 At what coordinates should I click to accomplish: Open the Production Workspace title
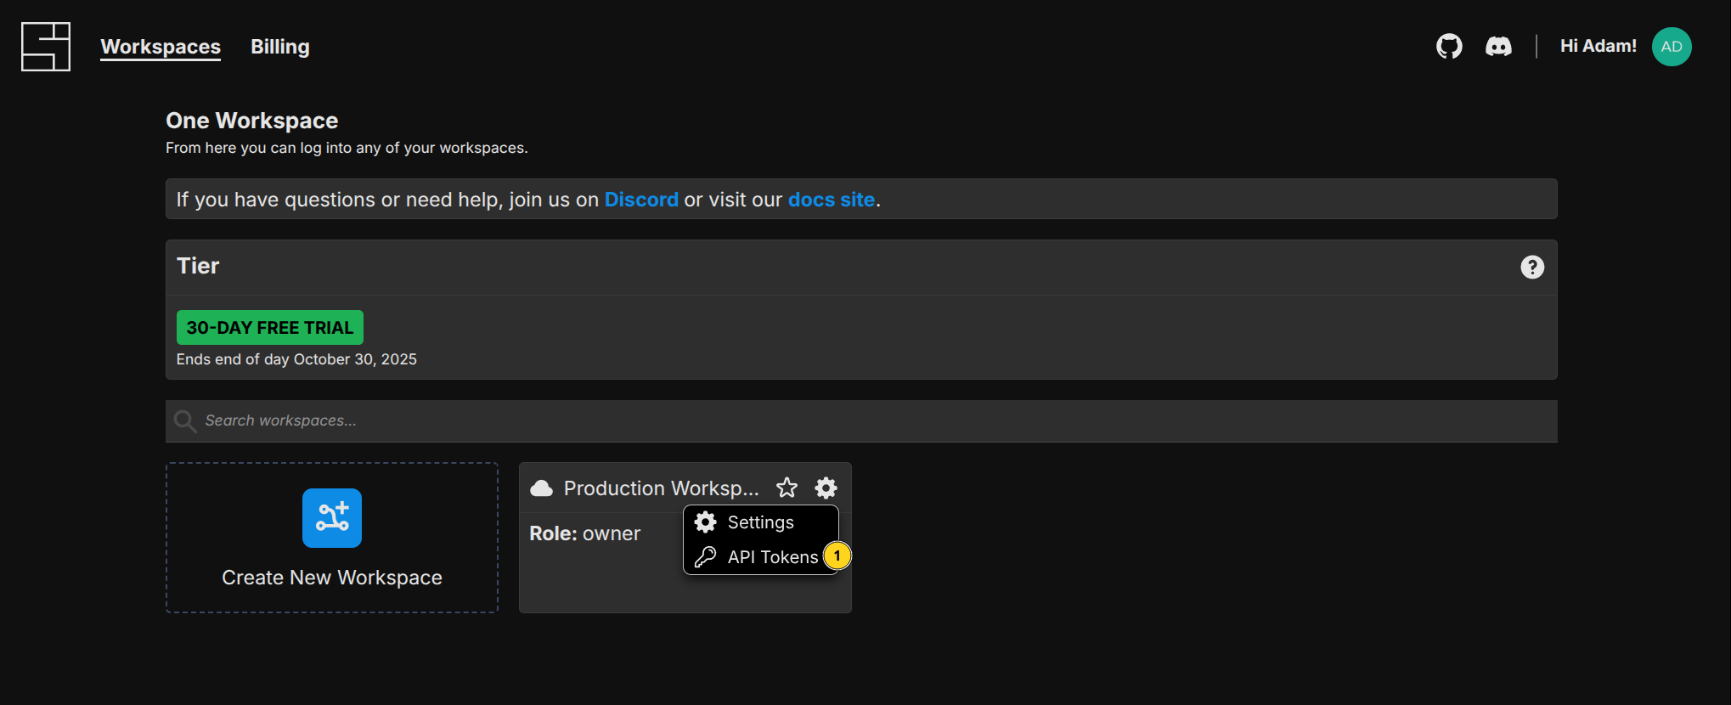pyautogui.click(x=661, y=488)
